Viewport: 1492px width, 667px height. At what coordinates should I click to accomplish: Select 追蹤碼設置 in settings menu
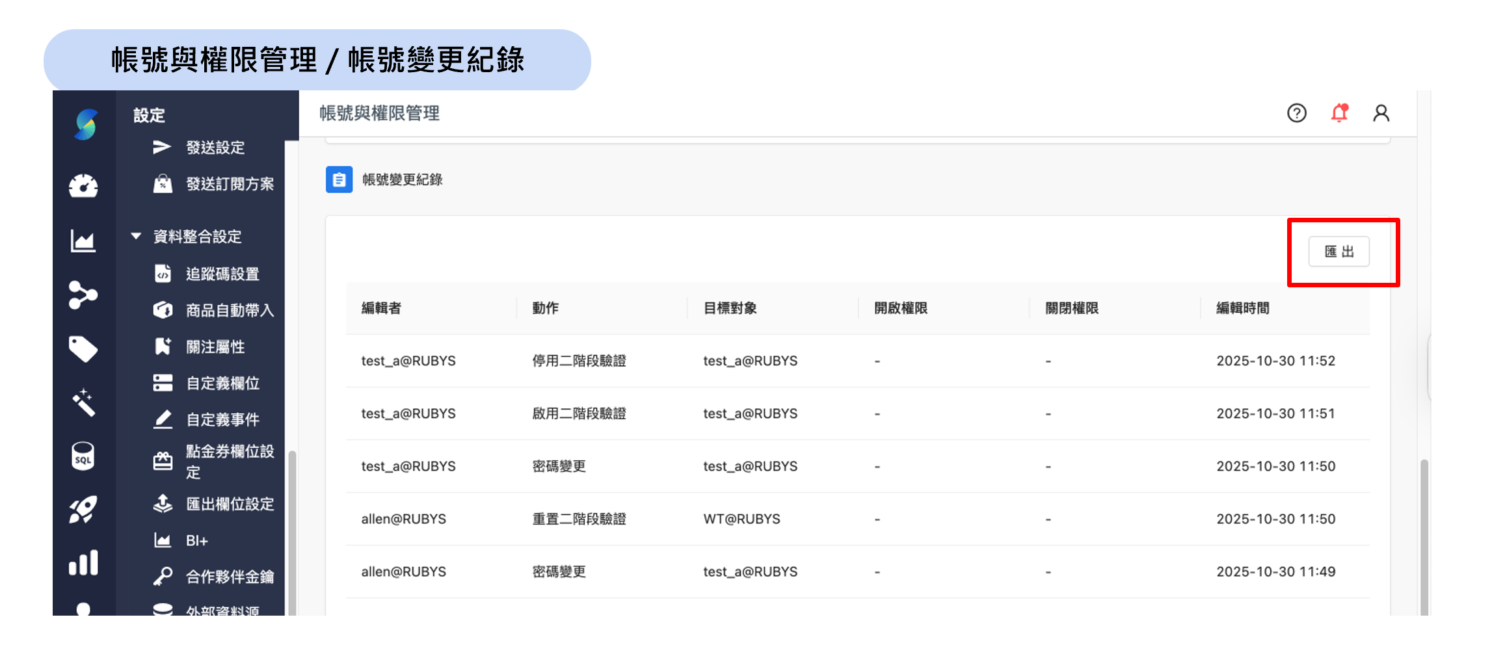[223, 274]
